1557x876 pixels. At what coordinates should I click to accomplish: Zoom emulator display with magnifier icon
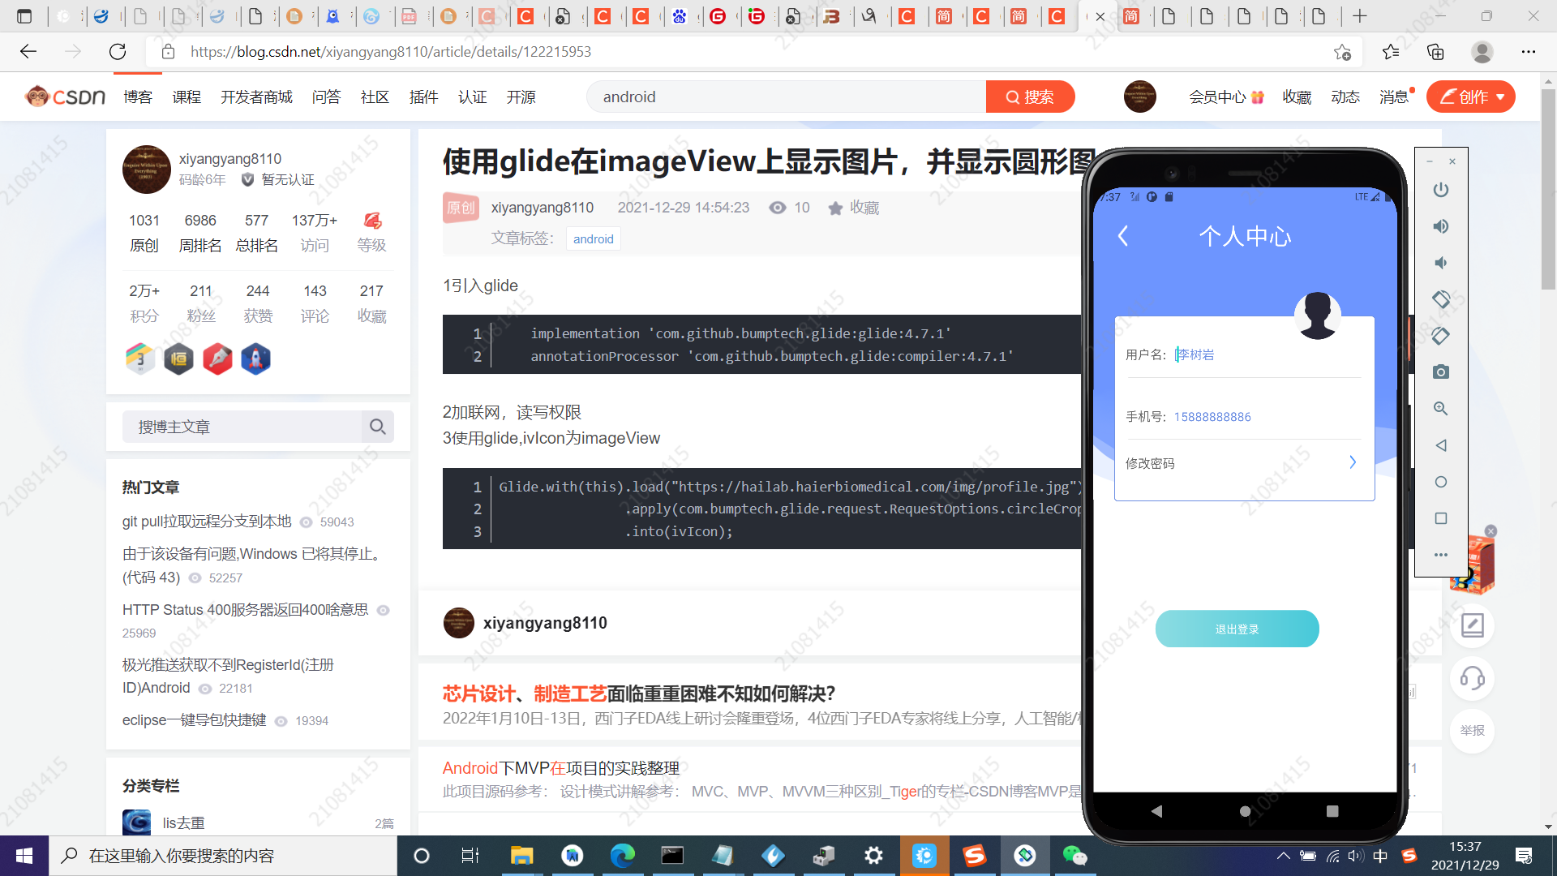pyautogui.click(x=1441, y=409)
